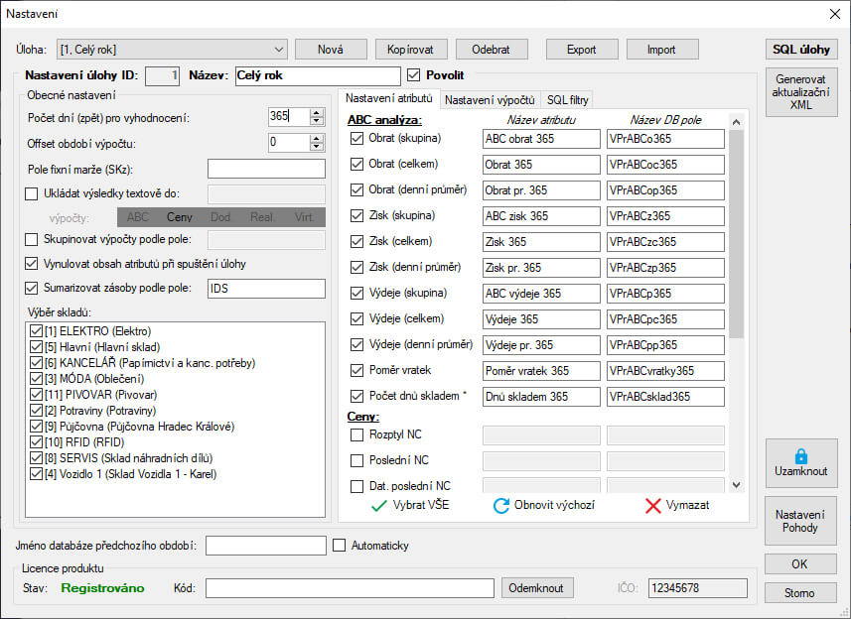Check the Automaticky checkbox
851x619 pixels.
click(x=340, y=546)
